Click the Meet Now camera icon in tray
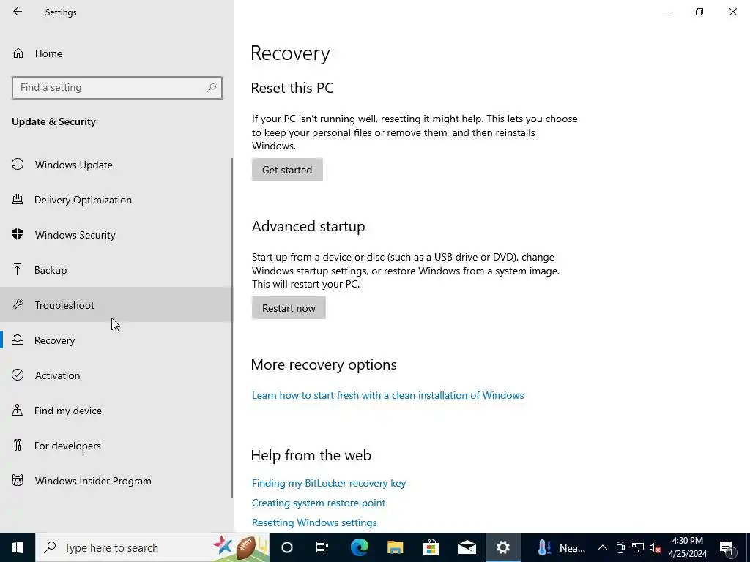750x562 pixels. 620,547
